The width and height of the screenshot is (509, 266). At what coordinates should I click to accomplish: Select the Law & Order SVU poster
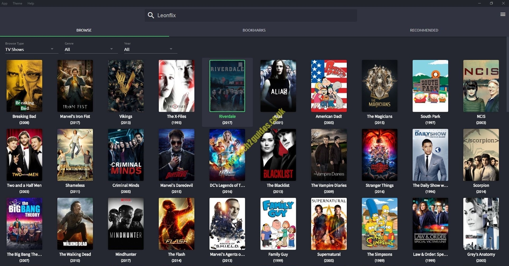click(430, 224)
